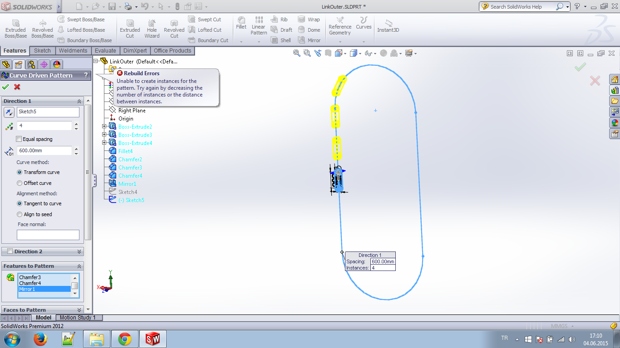Screen dimensions: 620x348
Task: Choose the Swept Boss/Base tool
Action: (81, 19)
